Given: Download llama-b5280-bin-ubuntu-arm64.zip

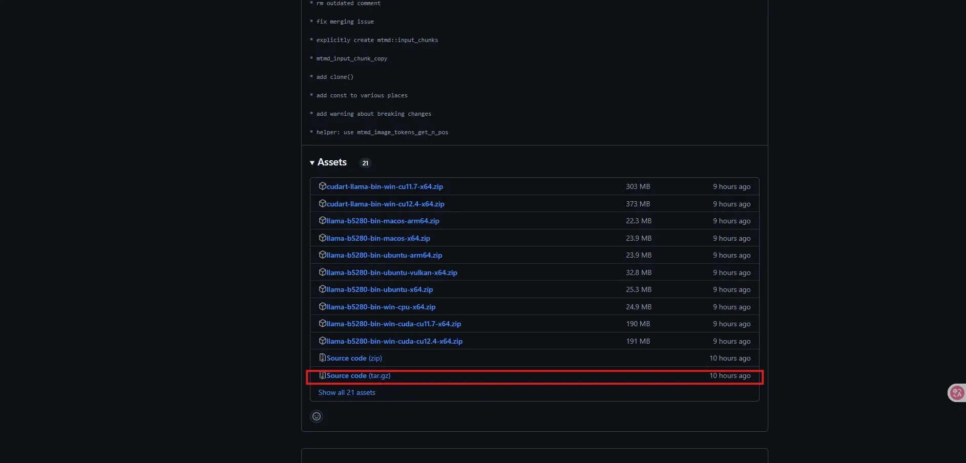Looking at the screenshot, I should coord(384,255).
